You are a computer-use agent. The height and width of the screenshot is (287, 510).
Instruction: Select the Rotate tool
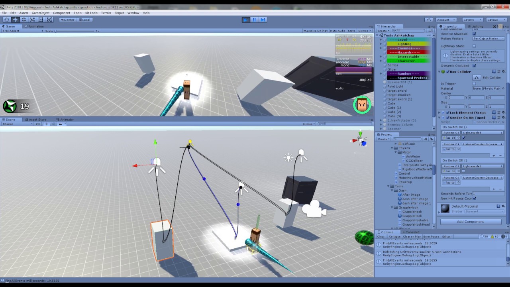pyautogui.click(x=24, y=20)
